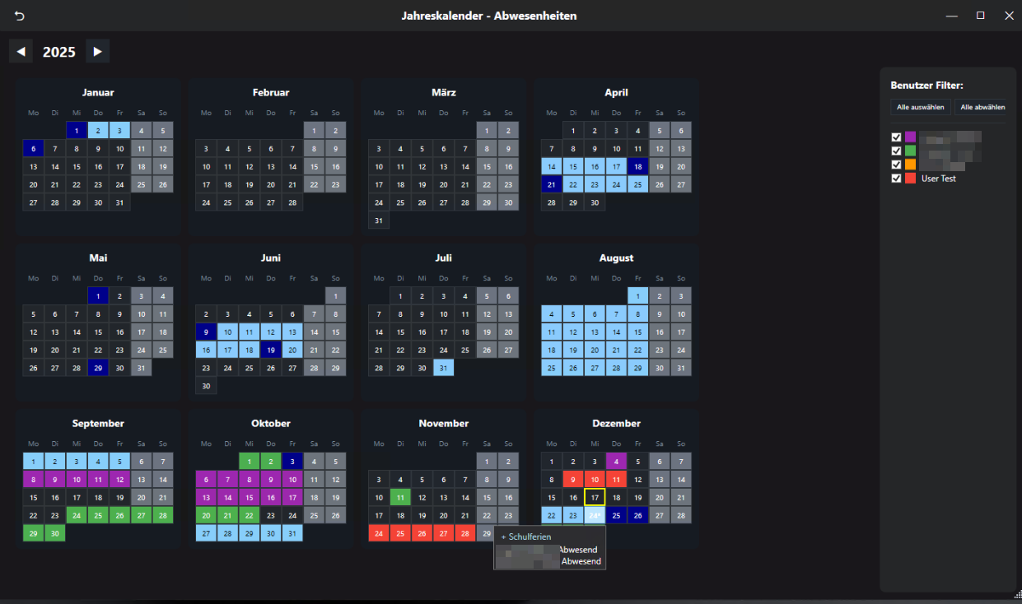This screenshot has height=604, width=1022.
Task: Click the back arrow icon in title bar
Action: coord(20,16)
